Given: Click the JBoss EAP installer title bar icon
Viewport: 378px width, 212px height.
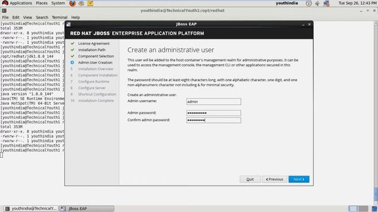Looking at the screenshot, I should [x=69, y=24].
